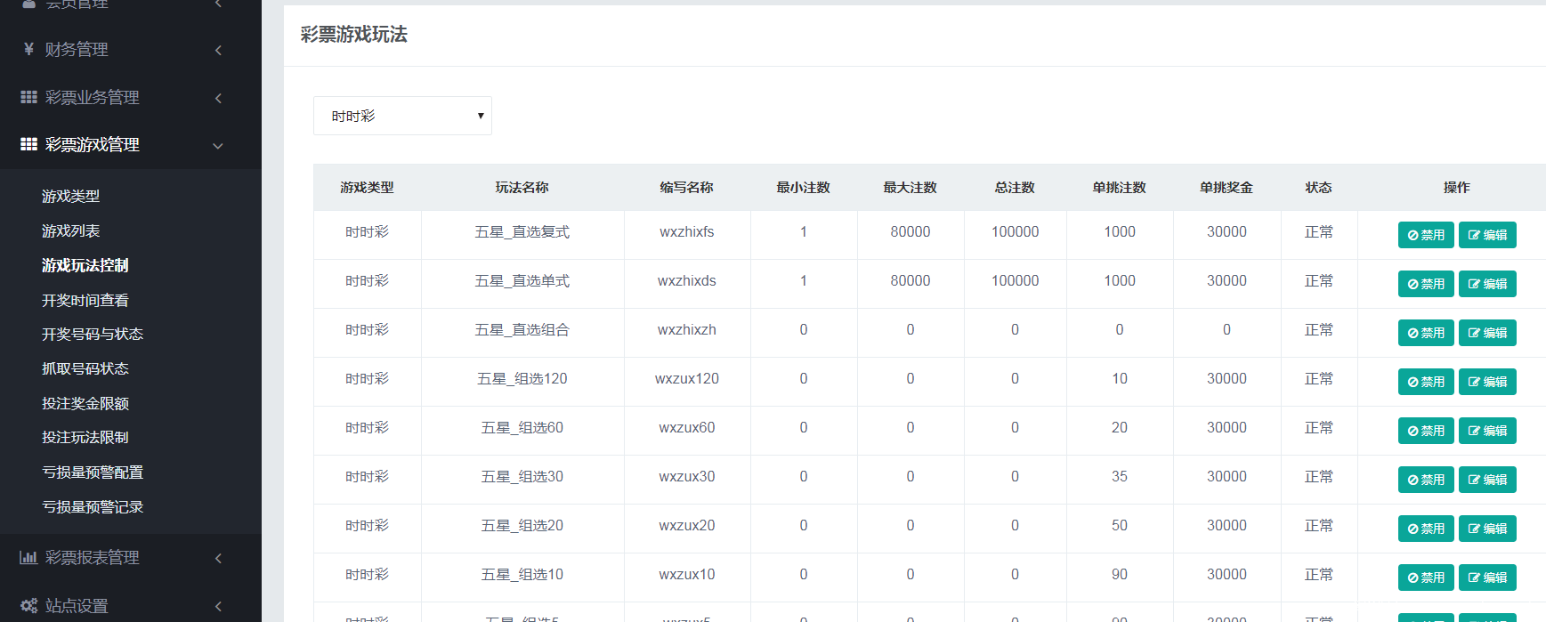Screen dimensions: 1546x622
Task: Navigate to 亏损量预警配置
Action: [93, 472]
